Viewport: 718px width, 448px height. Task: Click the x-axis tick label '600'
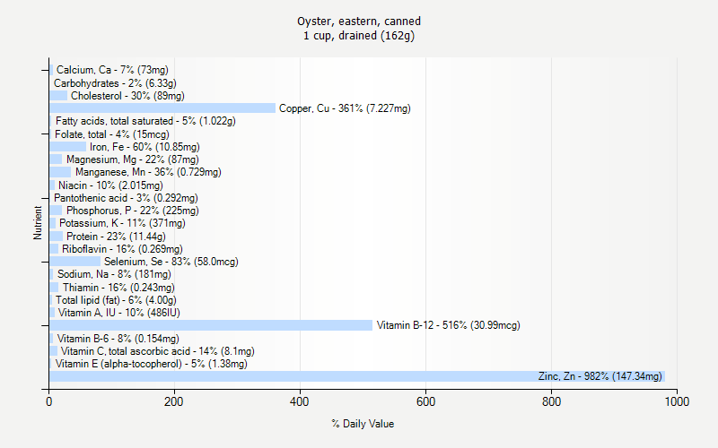click(425, 401)
